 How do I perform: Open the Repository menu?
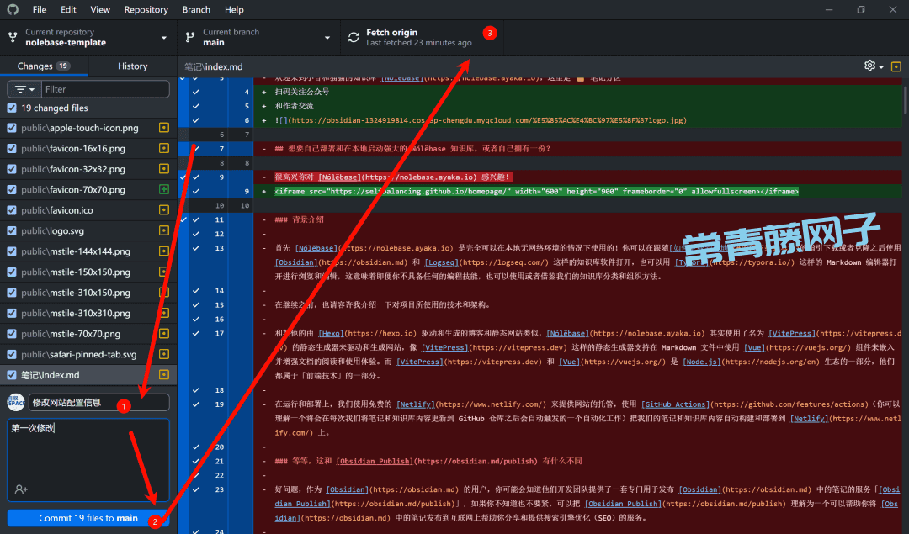point(146,9)
